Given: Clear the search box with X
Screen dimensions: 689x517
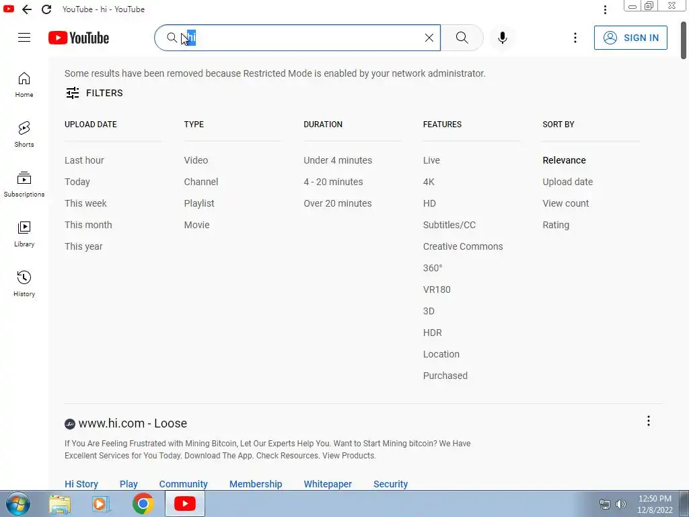Looking at the screenshot, I should pos(429,38).
